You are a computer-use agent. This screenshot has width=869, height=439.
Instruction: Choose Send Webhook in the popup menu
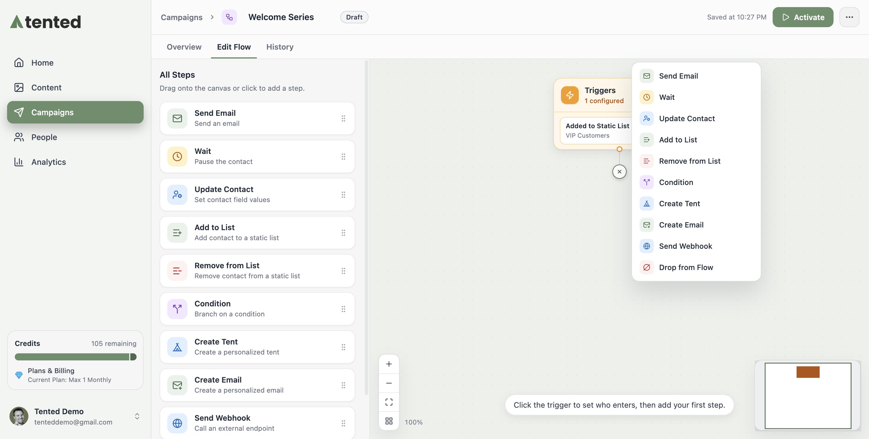(696, 246)
